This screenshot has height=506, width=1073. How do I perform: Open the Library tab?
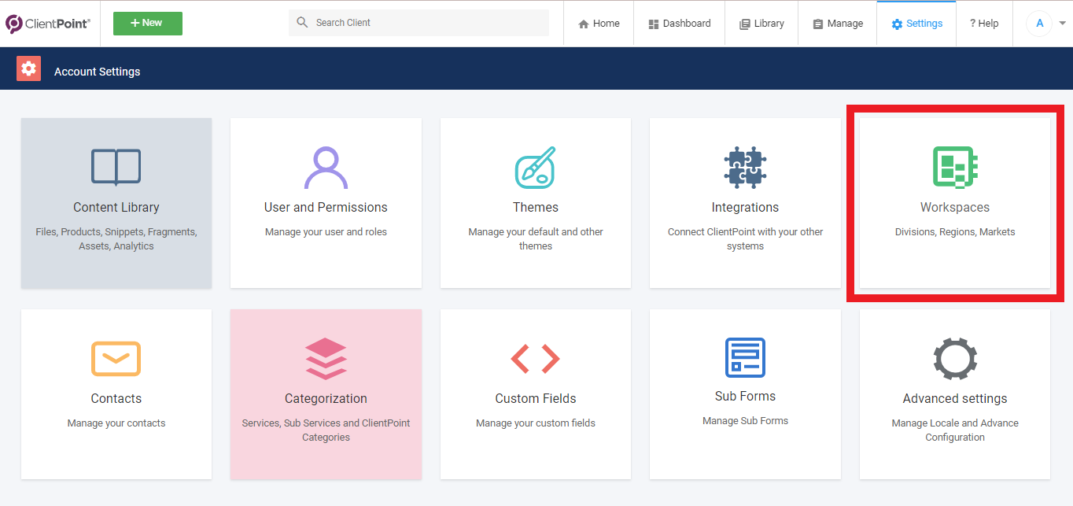(761, 24)
